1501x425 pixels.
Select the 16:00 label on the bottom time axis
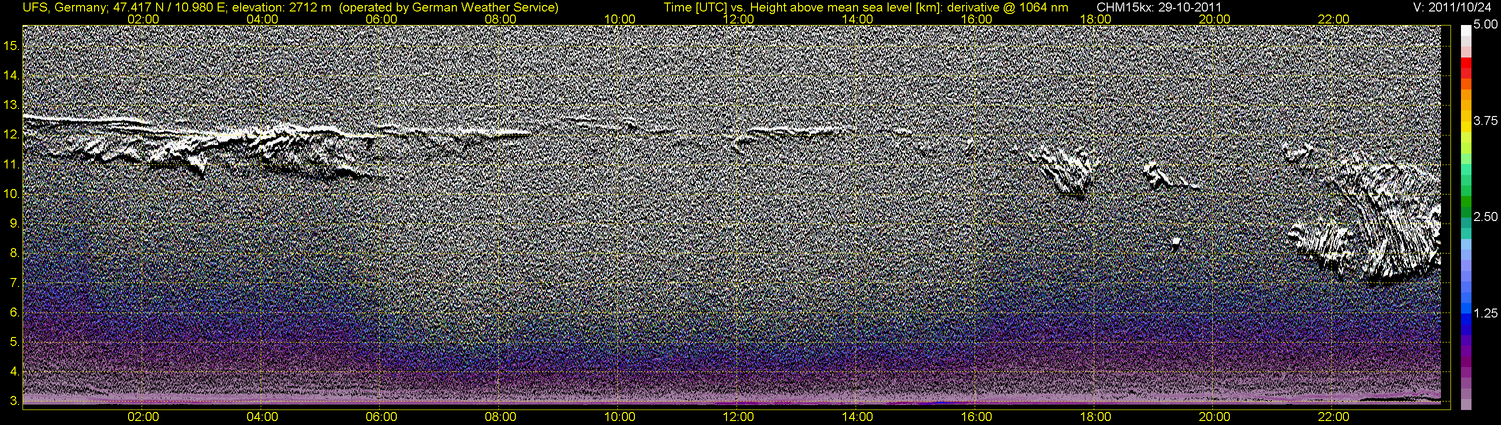tap(977, 417)
